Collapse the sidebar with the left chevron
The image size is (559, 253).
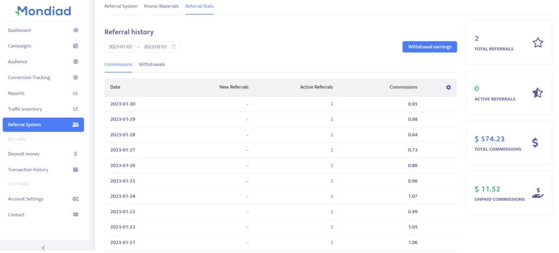(44, 248)
